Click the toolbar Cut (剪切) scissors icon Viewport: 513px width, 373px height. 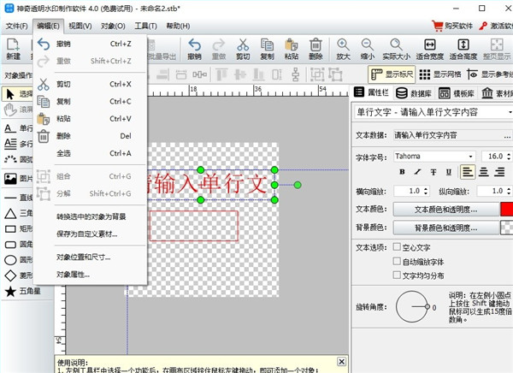pos(243,50)
